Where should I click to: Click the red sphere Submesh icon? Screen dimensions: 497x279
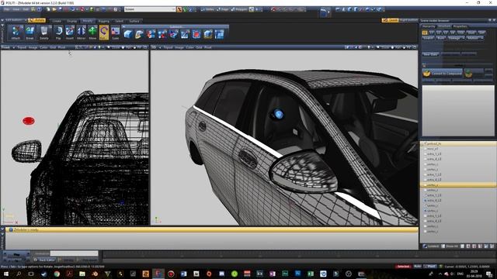pyautogui.click(x=196, y=34)
